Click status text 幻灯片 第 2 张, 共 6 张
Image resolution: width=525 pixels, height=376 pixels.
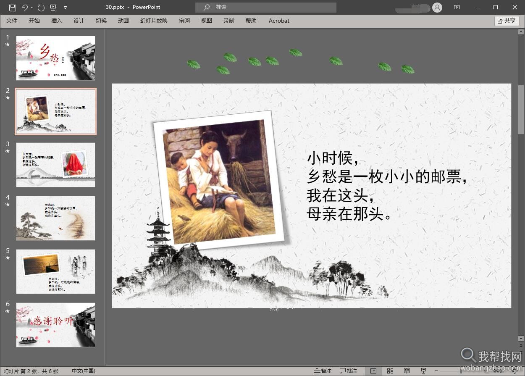[31, 371]
